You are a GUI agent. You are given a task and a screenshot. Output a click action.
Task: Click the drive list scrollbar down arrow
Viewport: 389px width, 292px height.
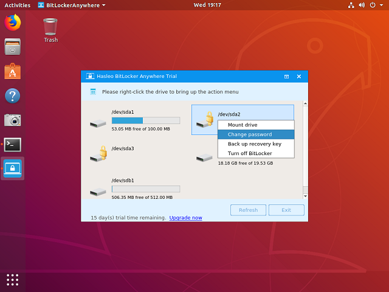[x=305, y=196]
